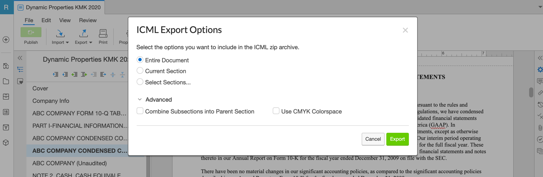
Task: Enable Combine Subsections into Parent Section
Action: pos(140,111)
